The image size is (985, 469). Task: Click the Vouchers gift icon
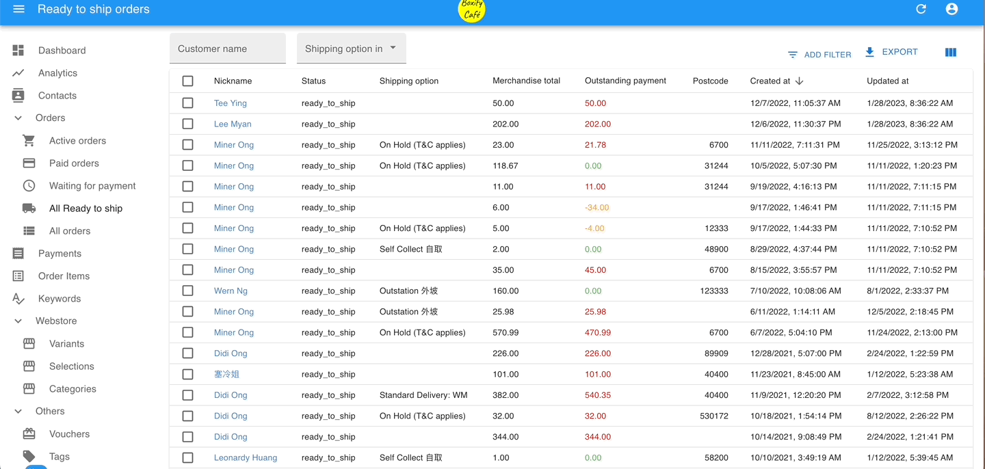tap(29, 434)
